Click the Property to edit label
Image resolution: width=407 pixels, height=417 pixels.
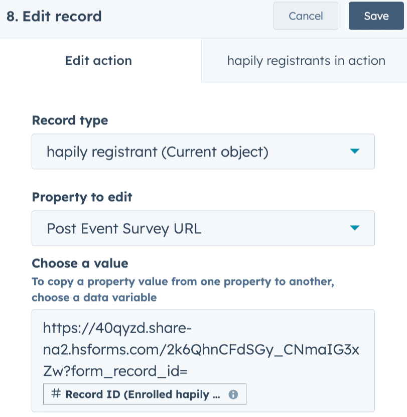pyautogui.click(x=82, y=197)
